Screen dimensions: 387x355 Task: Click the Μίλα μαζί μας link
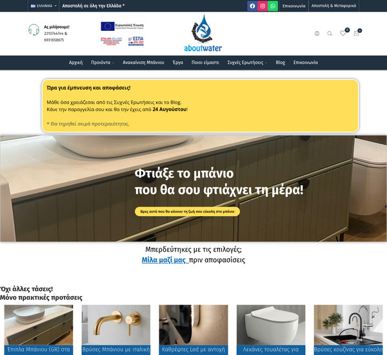165,260
